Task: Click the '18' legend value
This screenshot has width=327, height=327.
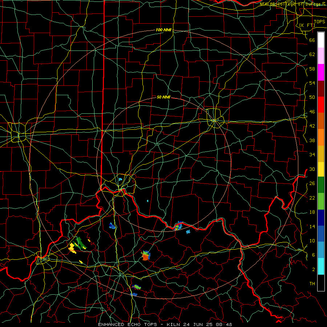Action: (x=312, y=212)
